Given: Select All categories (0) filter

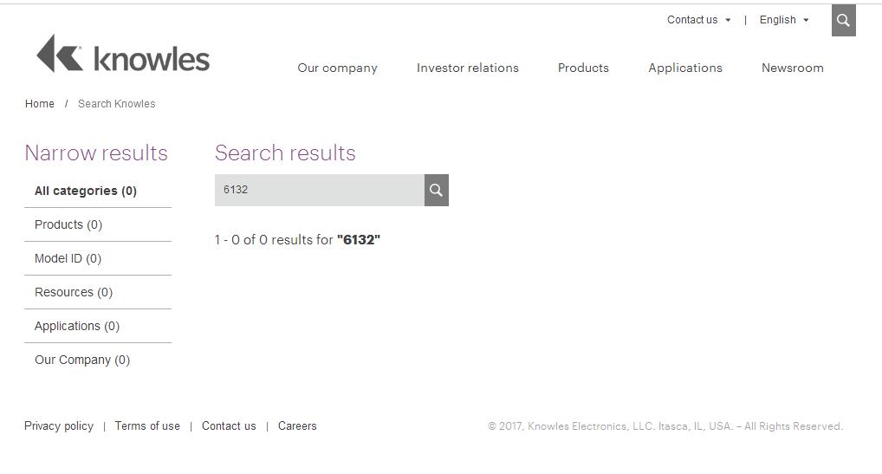Looking at the screenshot, I should pyautogui.click(x=86, y=191).
